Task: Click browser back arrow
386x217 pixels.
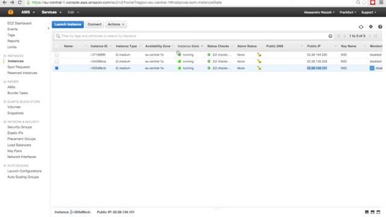Action: 5,2
